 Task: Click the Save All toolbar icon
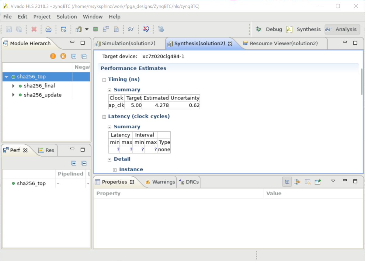click(x=19, y=29)
